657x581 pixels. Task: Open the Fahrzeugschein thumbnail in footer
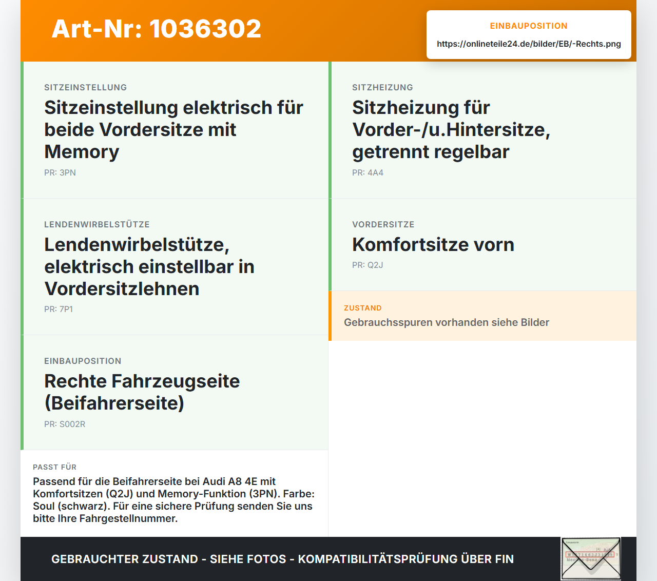pyautogui.click(x=591, y=558)
